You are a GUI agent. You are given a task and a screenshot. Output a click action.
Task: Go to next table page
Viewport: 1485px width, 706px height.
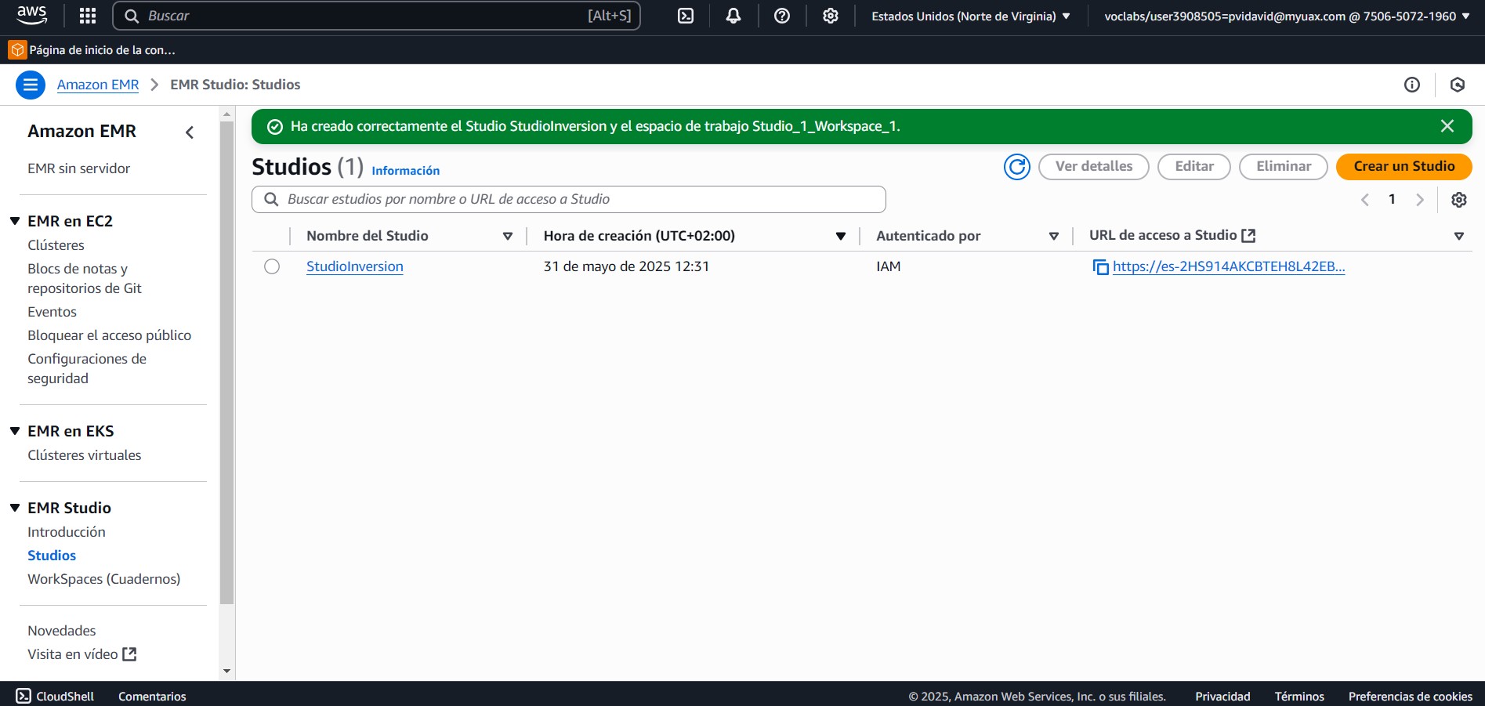(x=1420, y=200)
